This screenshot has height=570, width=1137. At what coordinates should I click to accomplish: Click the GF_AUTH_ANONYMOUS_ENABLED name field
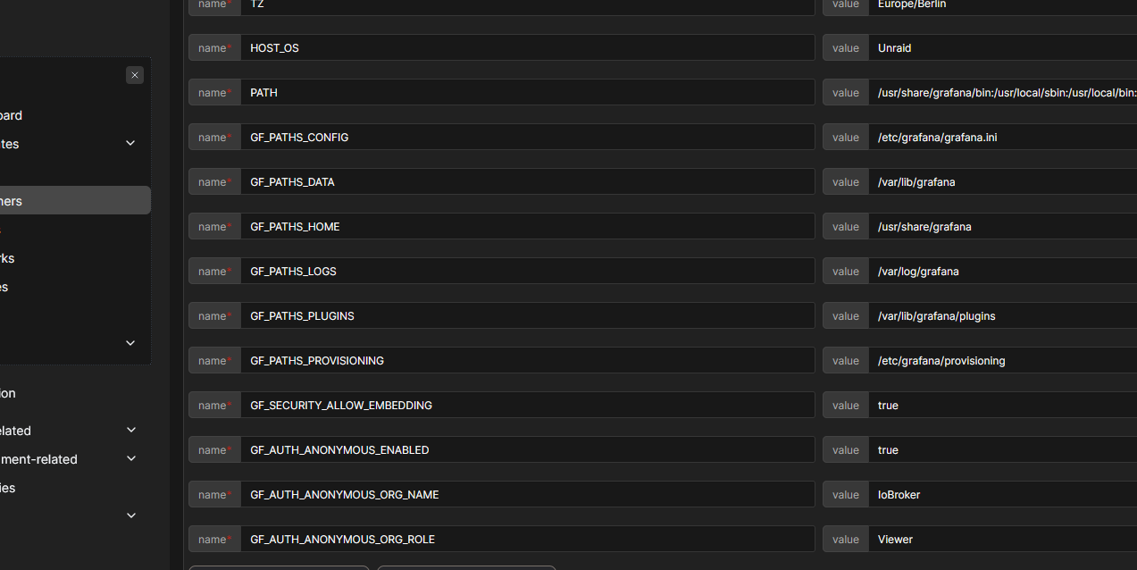527,450
